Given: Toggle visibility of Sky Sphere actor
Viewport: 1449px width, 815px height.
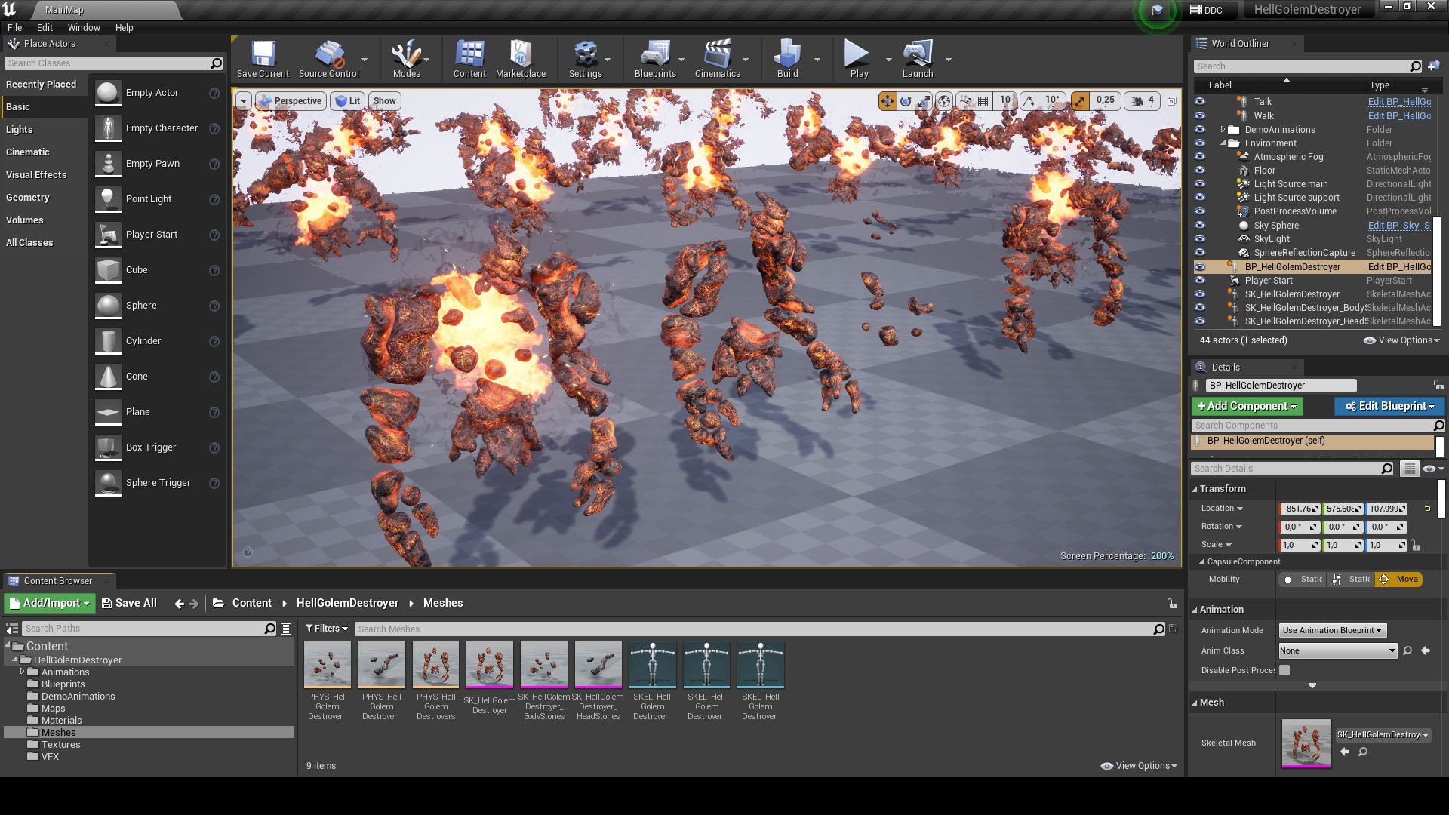Looking at the screenshot, I should coord(1200,226).
